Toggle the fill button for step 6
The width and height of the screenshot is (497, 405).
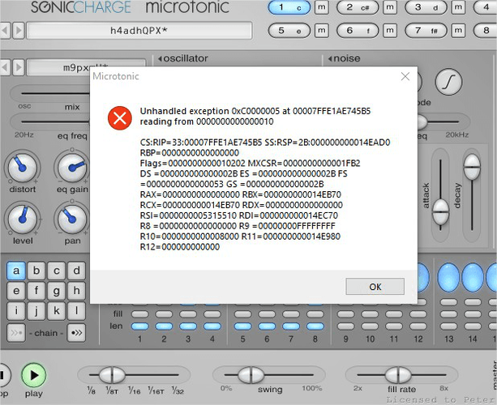click(x=267, y=314)
